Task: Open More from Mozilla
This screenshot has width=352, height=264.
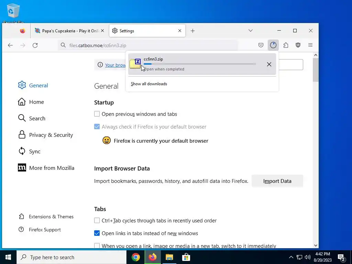Action: tap(46, 168)
